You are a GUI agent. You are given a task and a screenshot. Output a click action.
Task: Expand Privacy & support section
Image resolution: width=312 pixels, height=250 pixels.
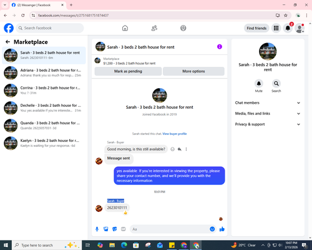coord(268,124)
